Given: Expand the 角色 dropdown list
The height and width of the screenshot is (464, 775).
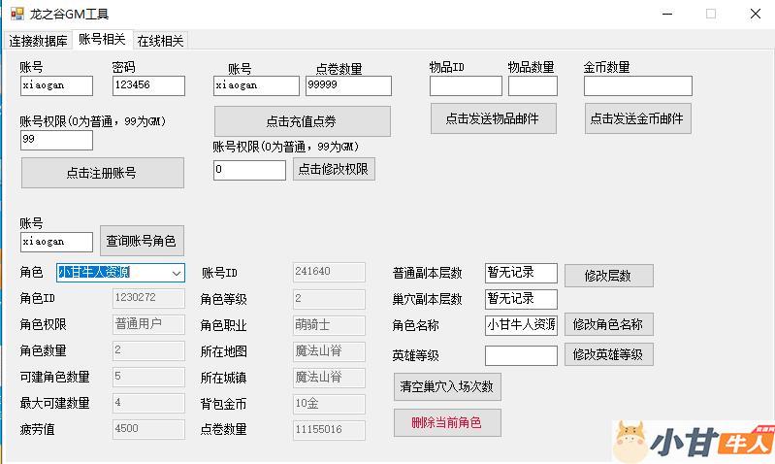Looking at the screenshot, I should [176, 273].
